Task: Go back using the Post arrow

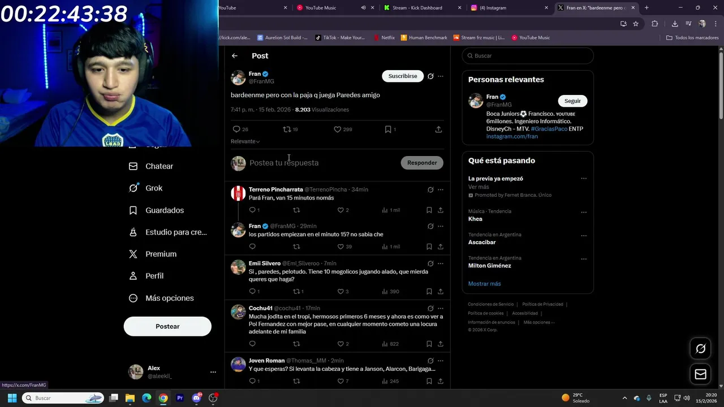Action: tap(235, 56)
